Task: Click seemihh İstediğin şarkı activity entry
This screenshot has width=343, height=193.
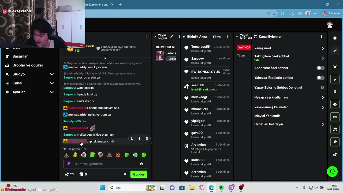Action: pos(207,87)
